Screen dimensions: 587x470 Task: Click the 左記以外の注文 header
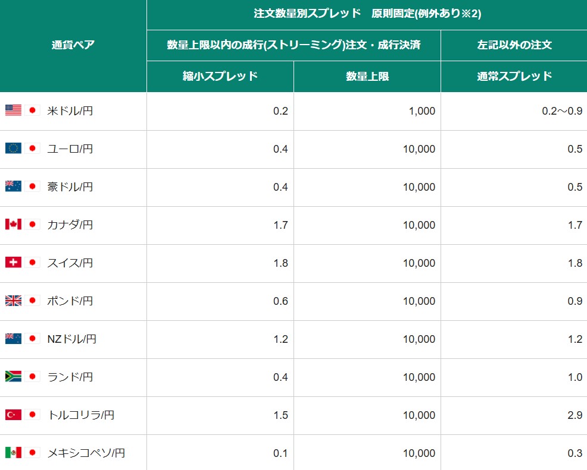tap(514, 45)
